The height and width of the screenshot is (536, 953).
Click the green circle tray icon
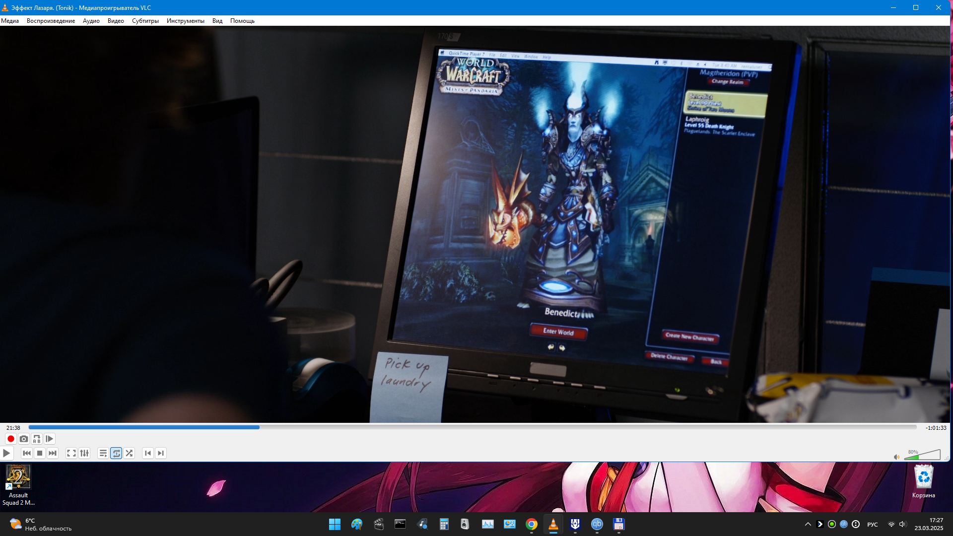(x=832, y=524)
